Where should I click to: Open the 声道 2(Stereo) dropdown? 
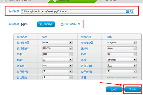[x=122, y=60]
